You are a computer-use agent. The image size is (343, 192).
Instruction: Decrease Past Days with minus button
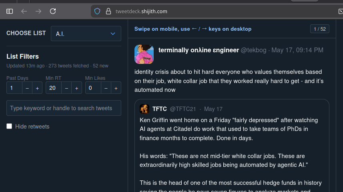point(27,88)
